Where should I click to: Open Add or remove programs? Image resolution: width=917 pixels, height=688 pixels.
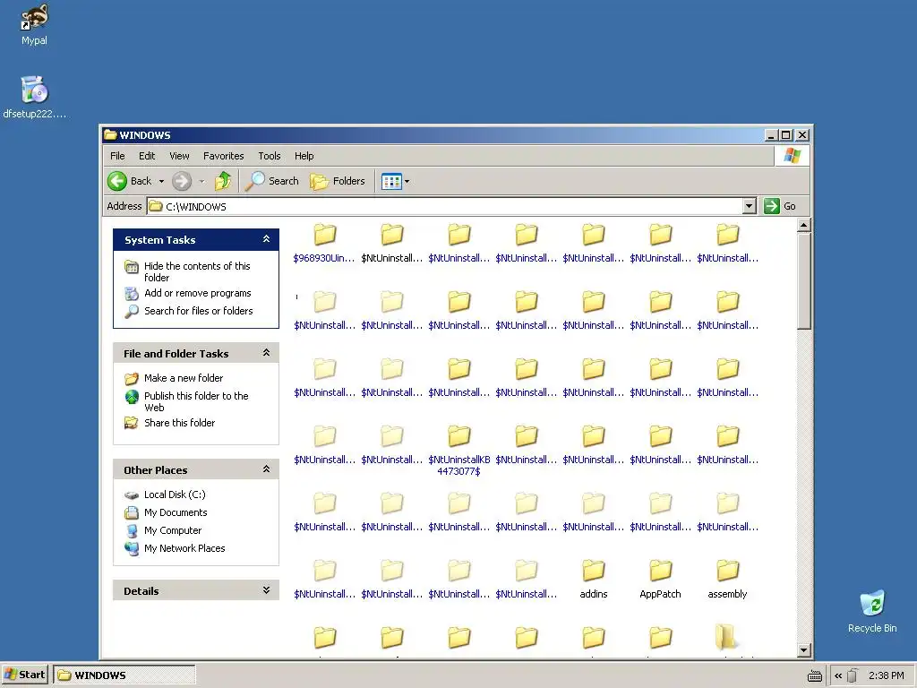[x=198, y=293]
